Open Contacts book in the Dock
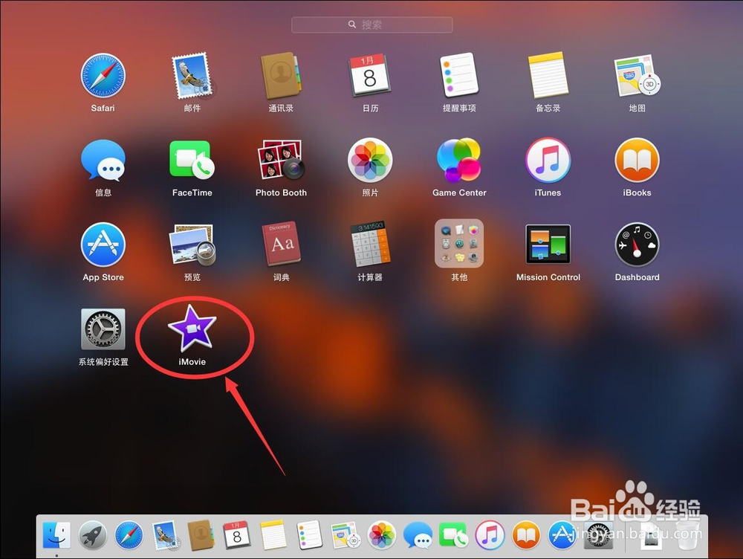743x559 pixels. 201,535
